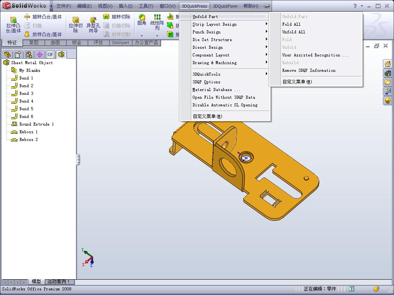
Task: Switch to the 钣金 sheet metal tab
Action: [77, 43]
